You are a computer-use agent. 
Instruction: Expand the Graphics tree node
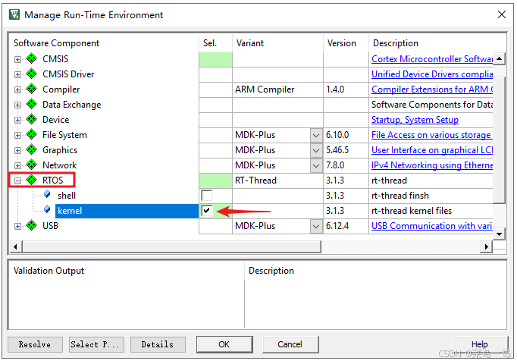click(x=17, y=150)
